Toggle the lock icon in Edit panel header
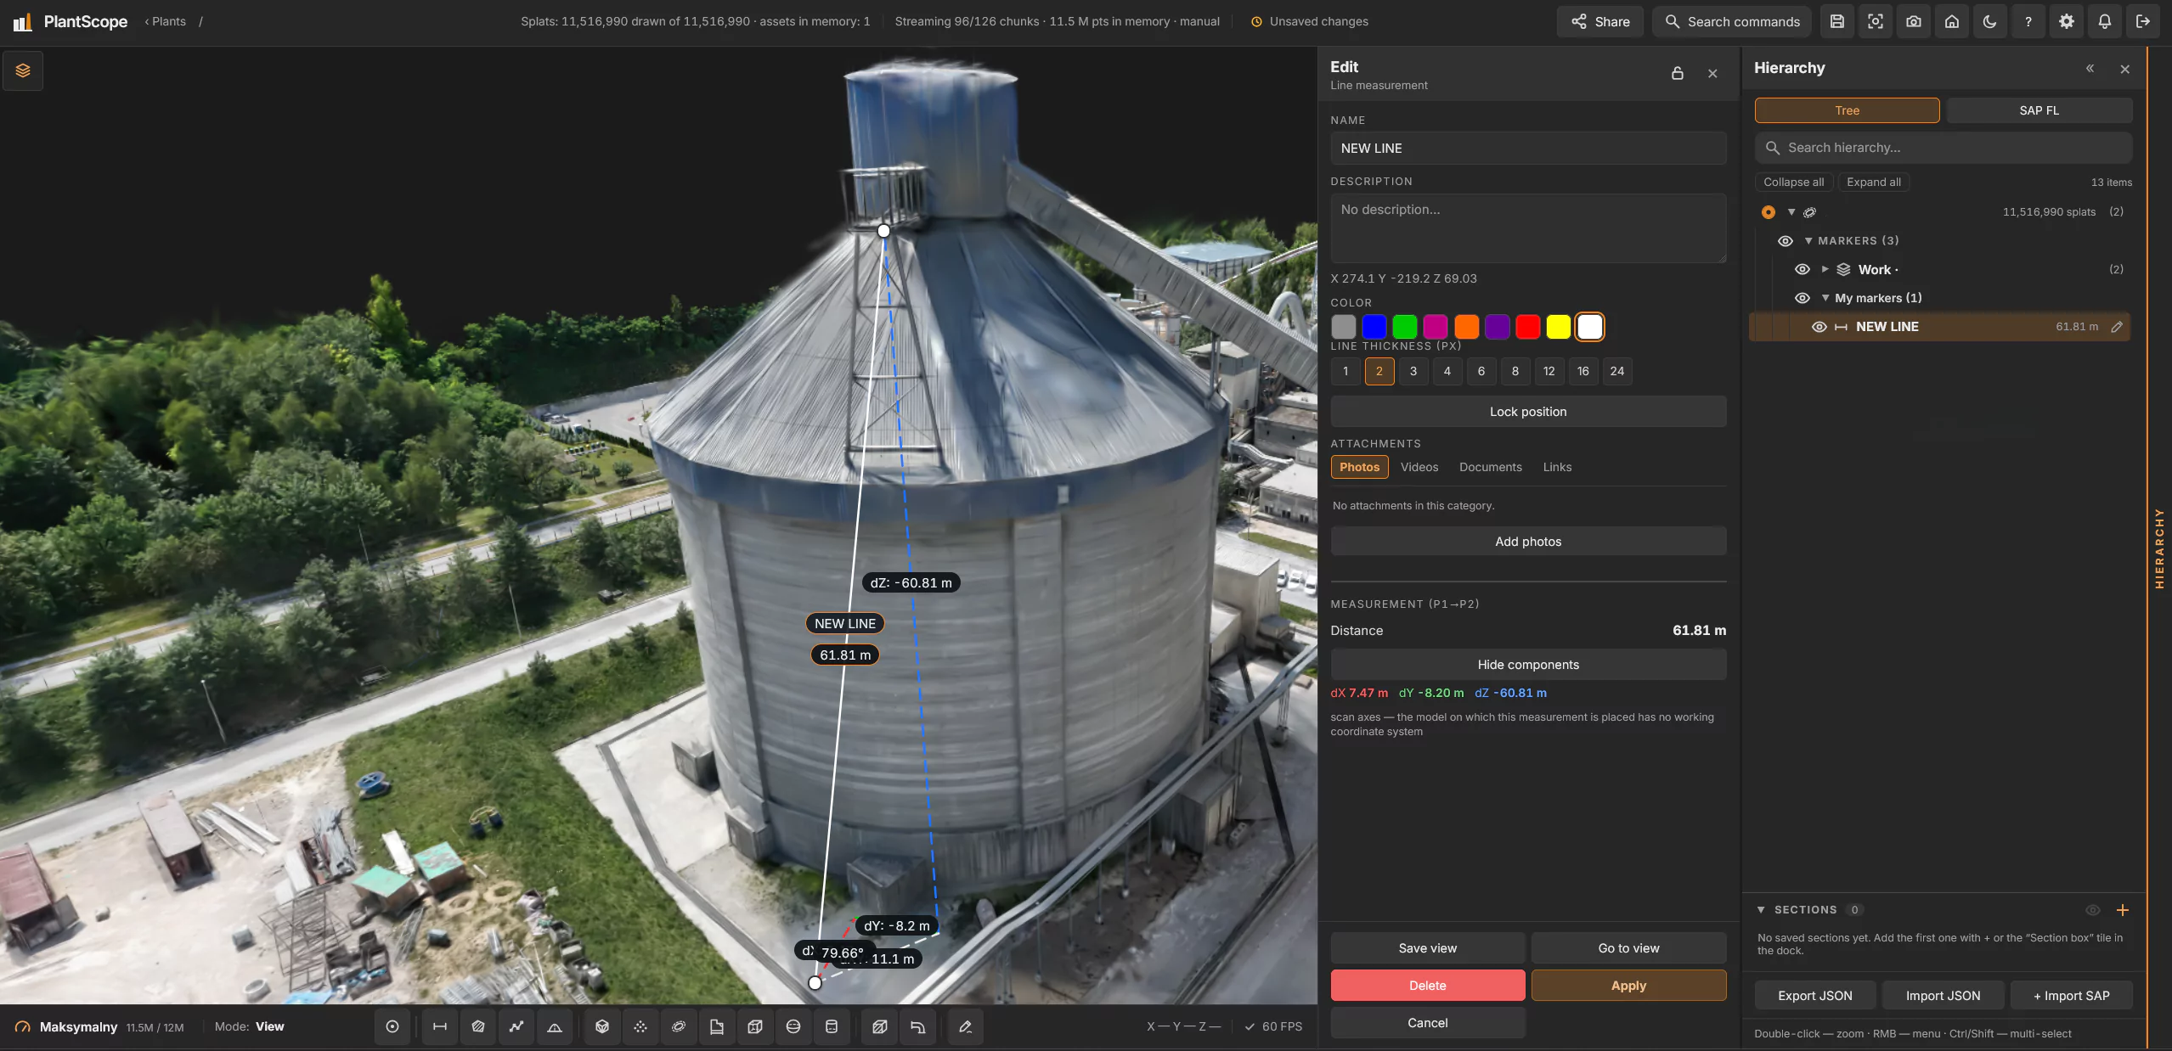2172x1051 pixels. coord(1678,73)
